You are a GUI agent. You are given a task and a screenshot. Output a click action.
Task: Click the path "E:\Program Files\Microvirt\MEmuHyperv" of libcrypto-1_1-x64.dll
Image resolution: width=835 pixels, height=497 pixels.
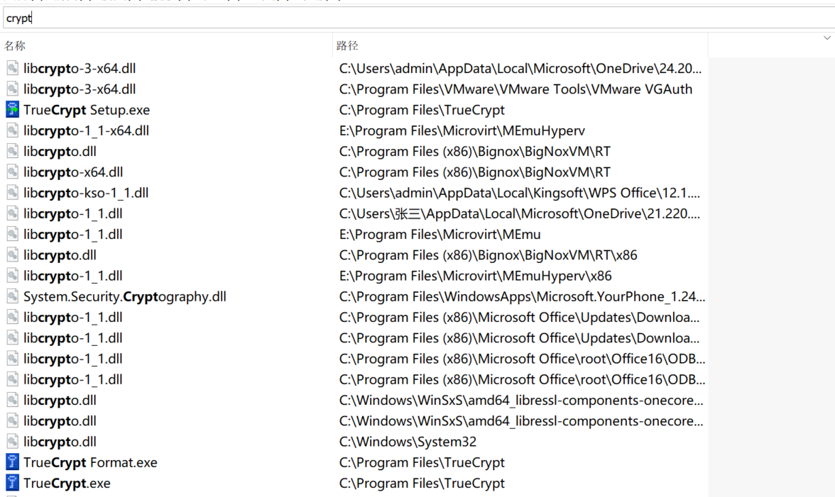click(462, 130)
